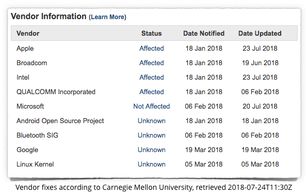This screenshot has height=194, width=308.
Task: Click Google's Unknown status link
Action: (152, 150)
